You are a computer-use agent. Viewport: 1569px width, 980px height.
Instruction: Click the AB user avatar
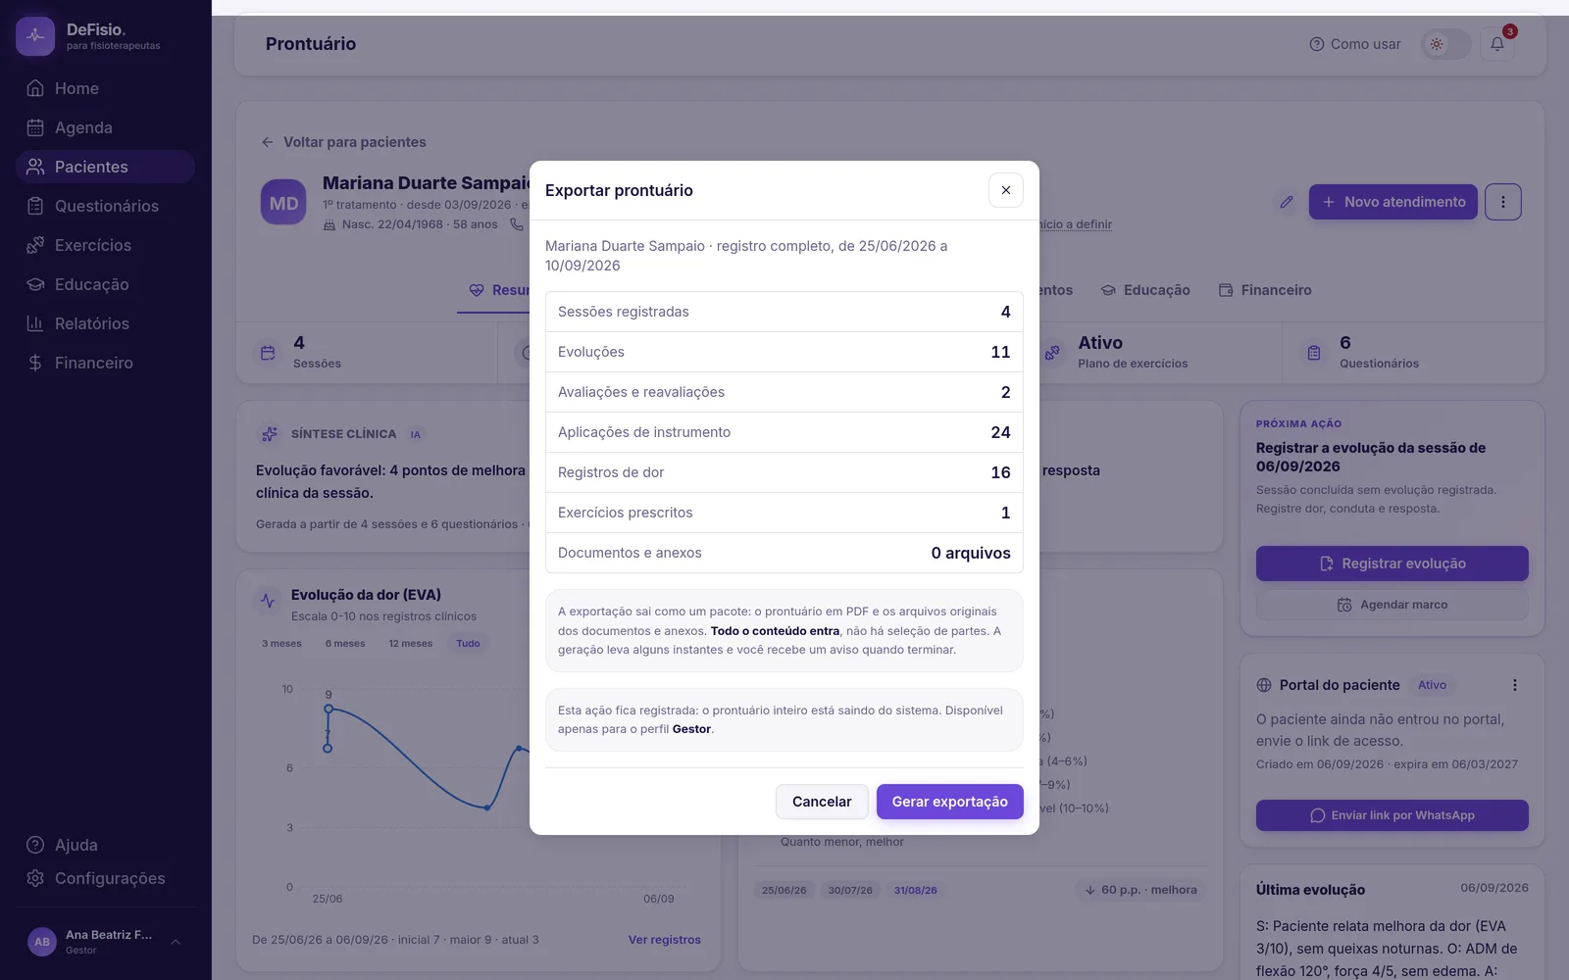pos(42,942)
